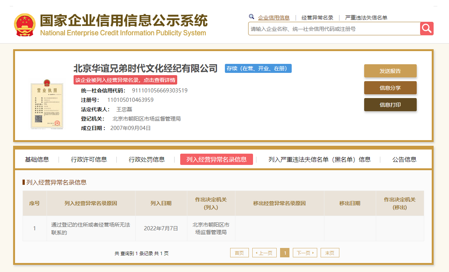The width and height of the screenshot is (449, 272).
Task: Select the 严重违法失信名单 search category
Action: pyautogui.click(x=366, y=18)
